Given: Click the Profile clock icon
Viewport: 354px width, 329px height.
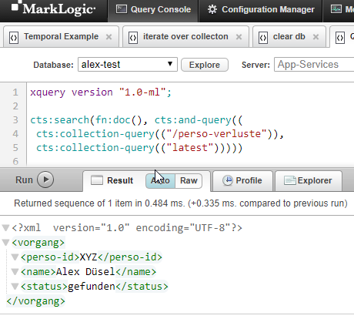Looking at the screenshot, I should tap(227, 180).
